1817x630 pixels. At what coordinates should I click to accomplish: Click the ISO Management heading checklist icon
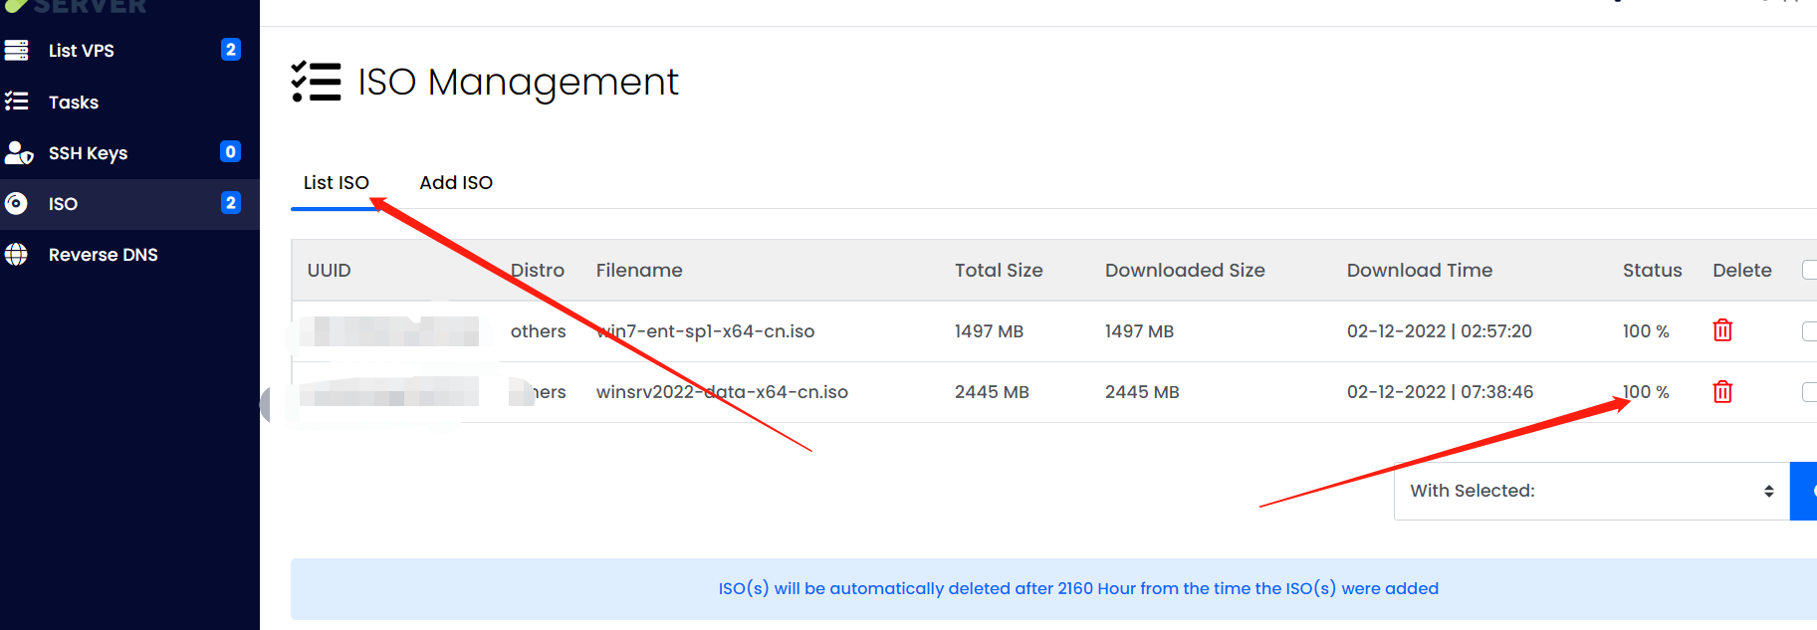(316, 82)
